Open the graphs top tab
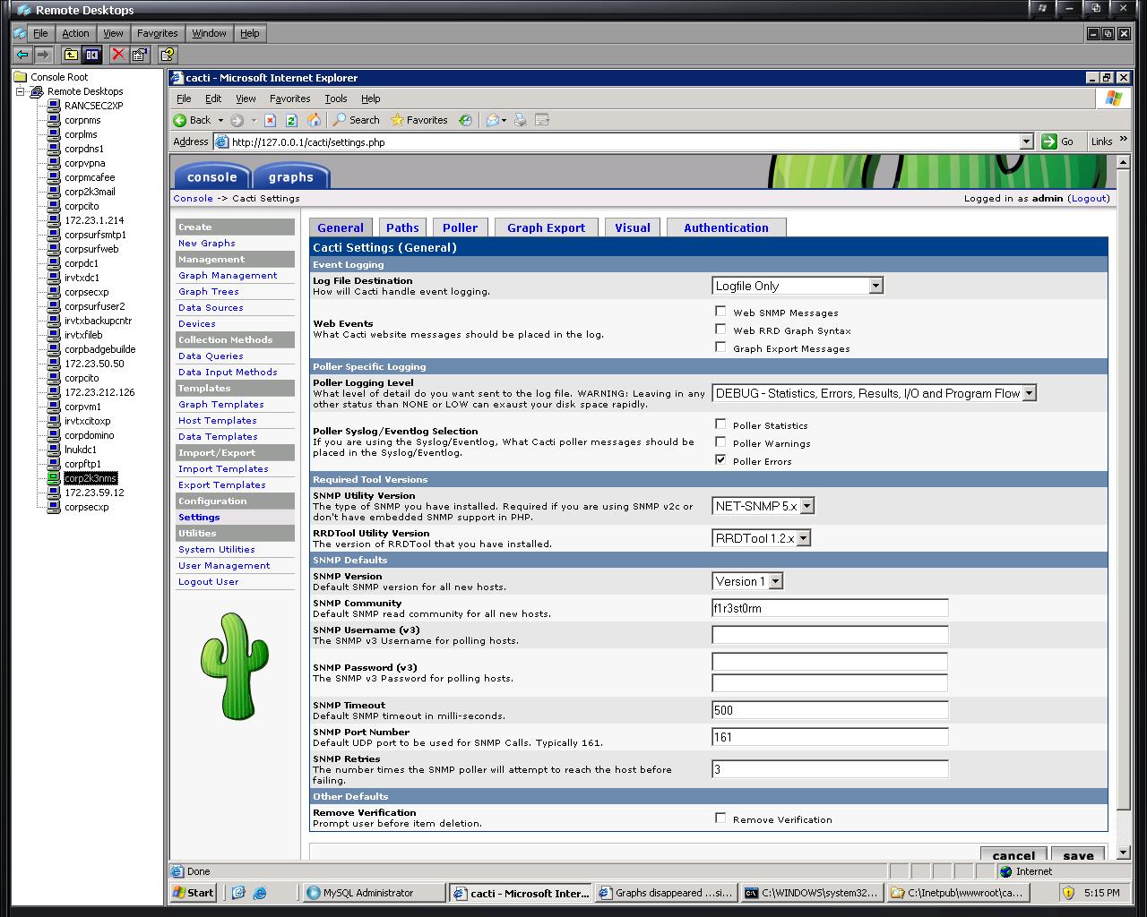 [x=291, y=176]
